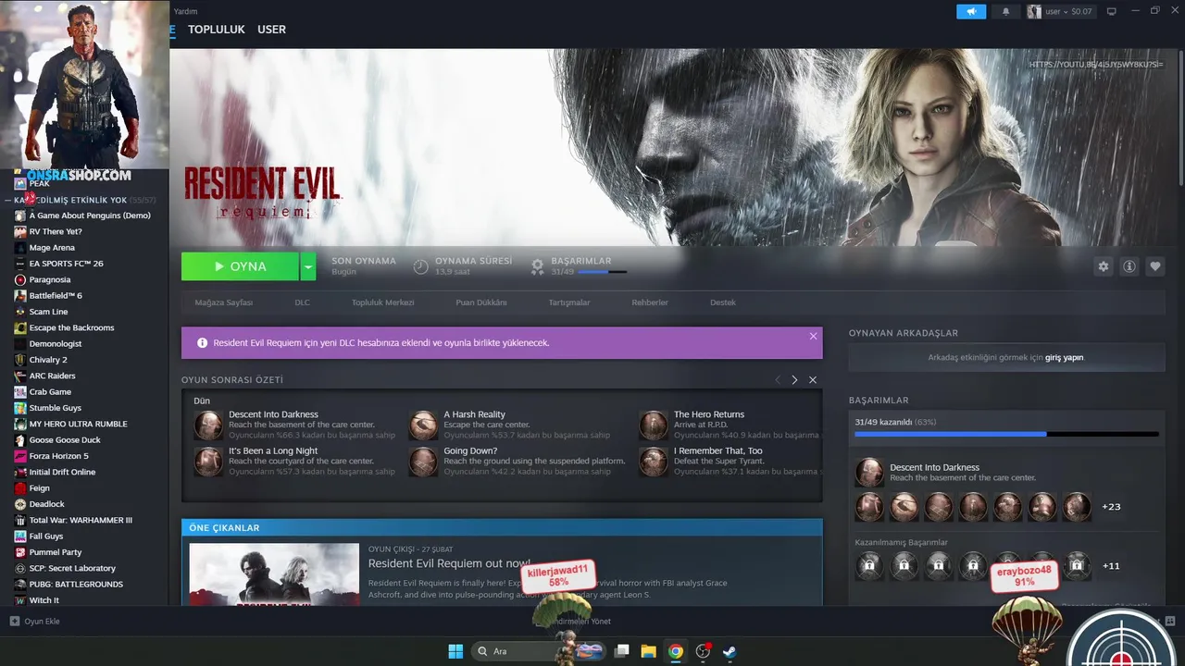The image size is (1185, 666).
Task: Open game settings gear icon
Action: click(x=1103, y=266)
